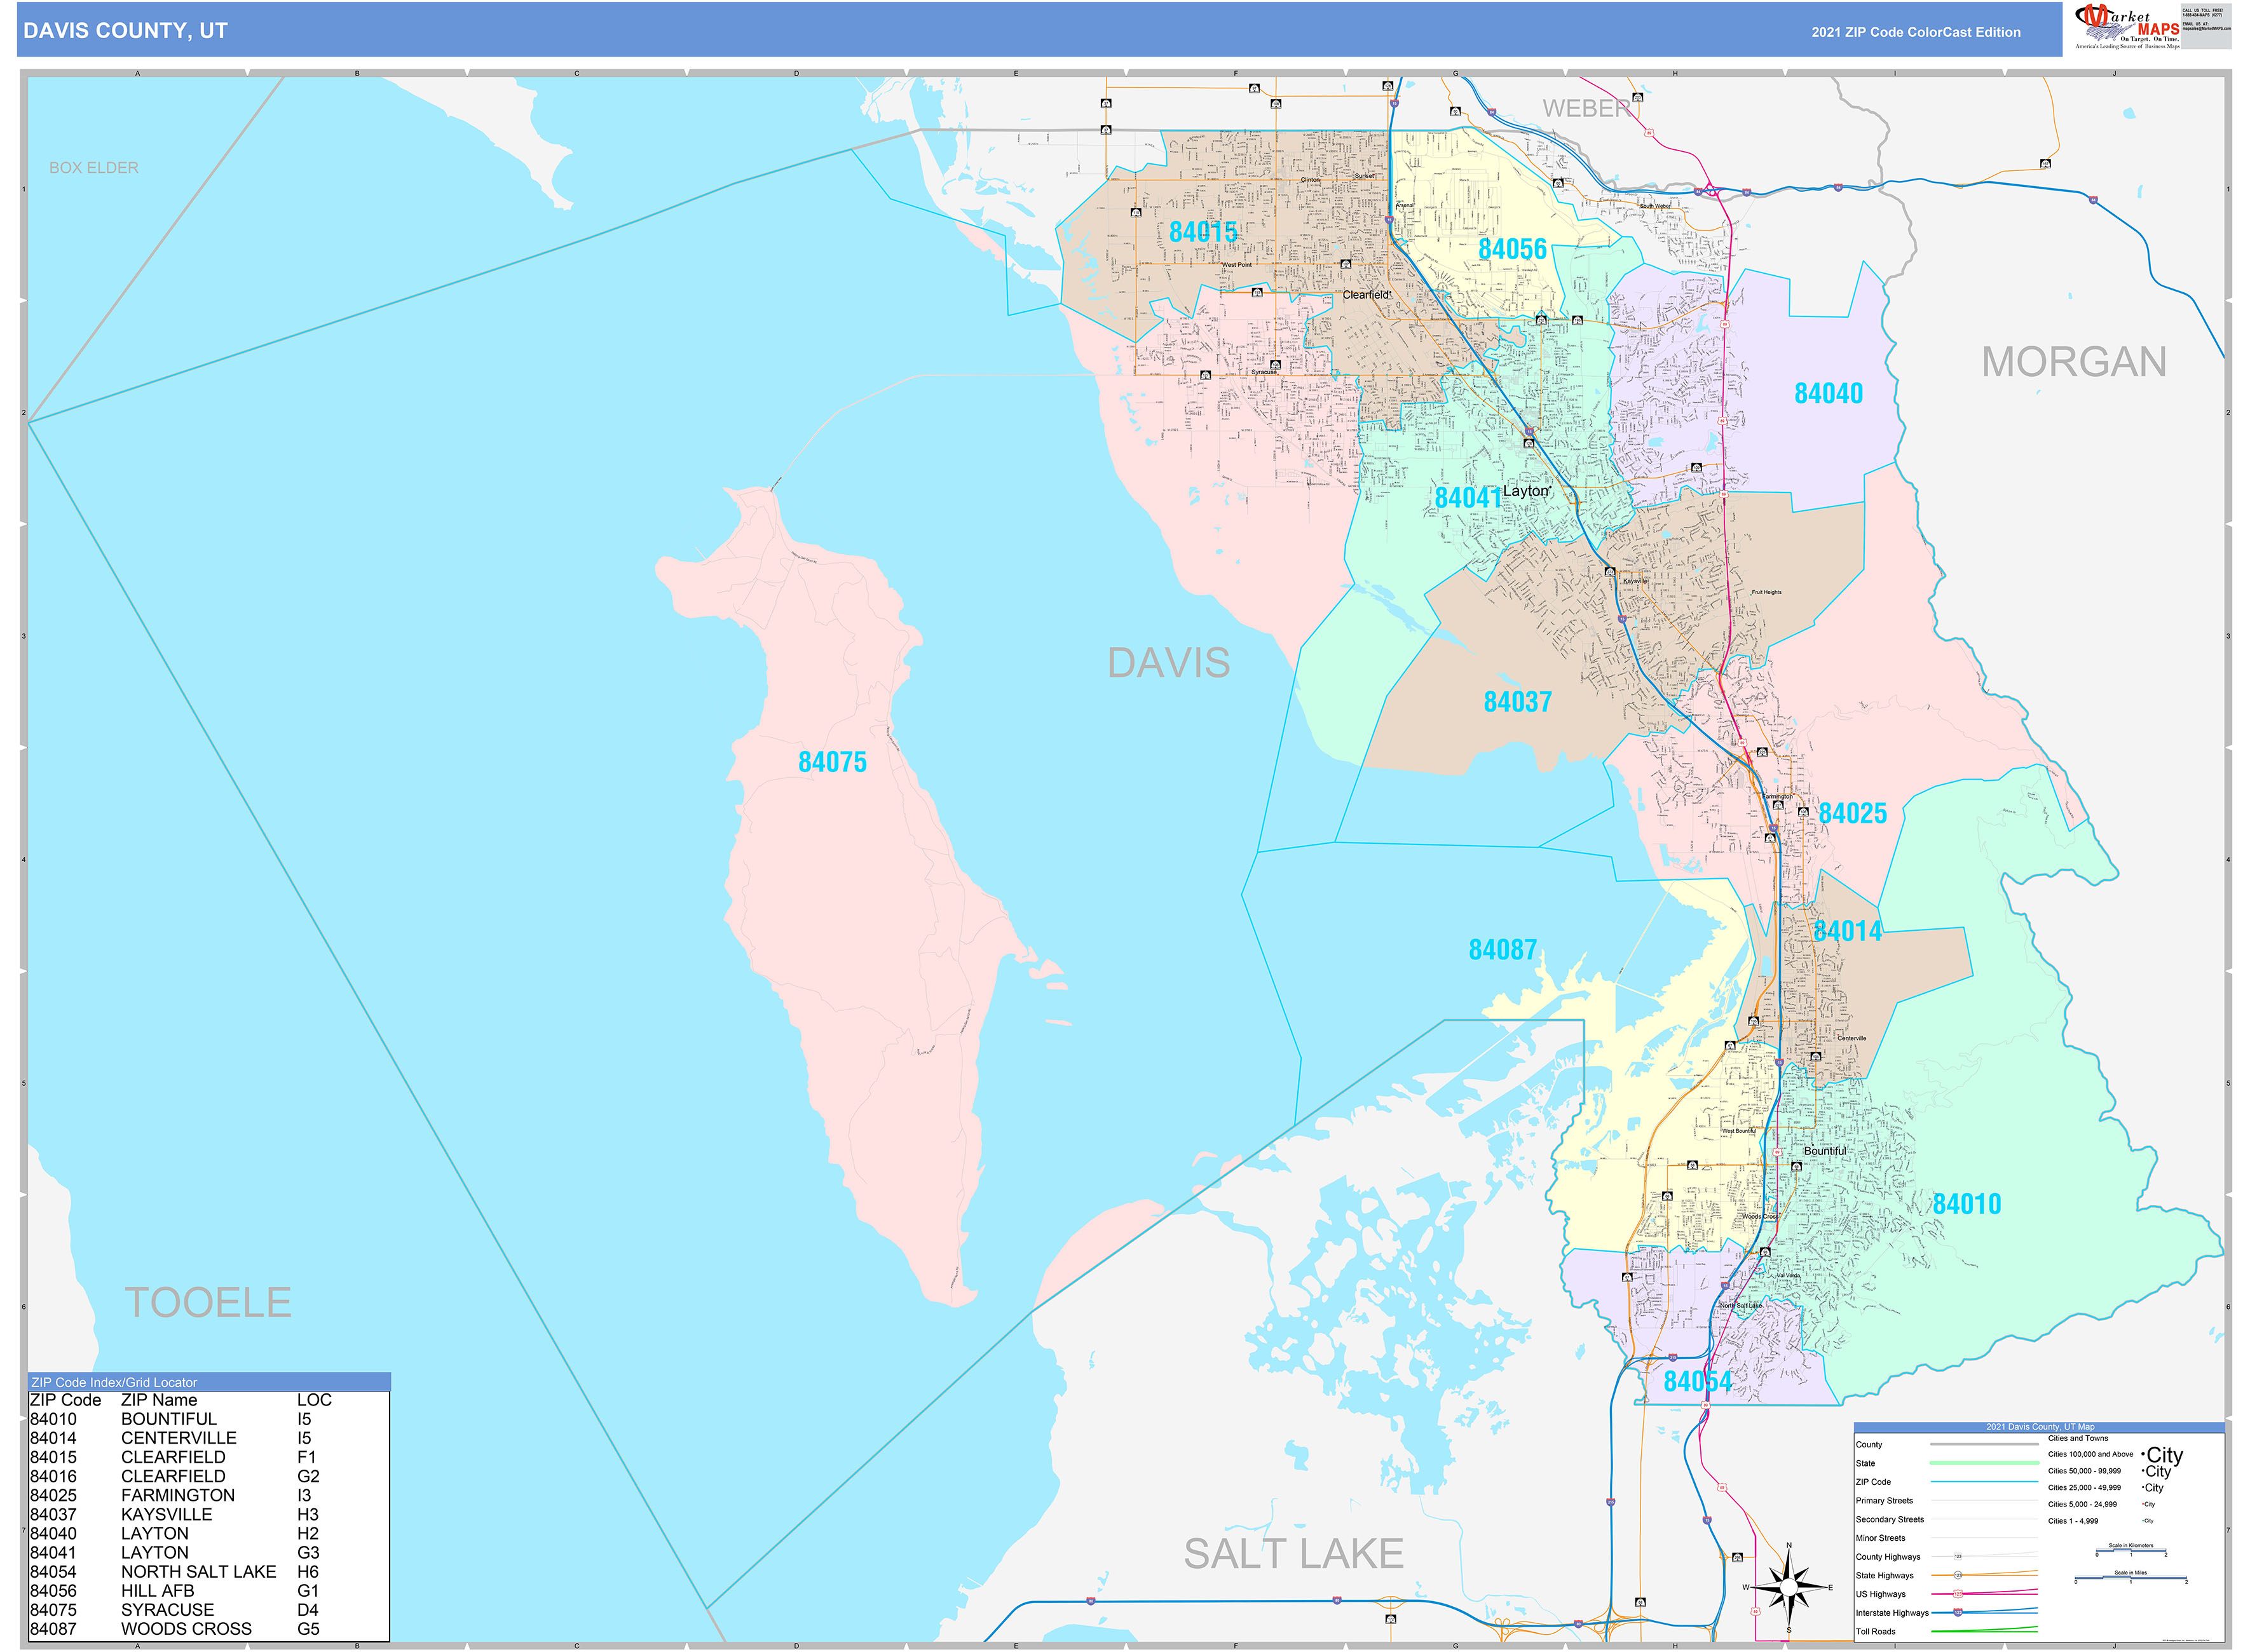Click the US Highways "123" shield in the legend
The width and height of the screenshot is (2243, 1652).
click(x=1958, y=1594)
